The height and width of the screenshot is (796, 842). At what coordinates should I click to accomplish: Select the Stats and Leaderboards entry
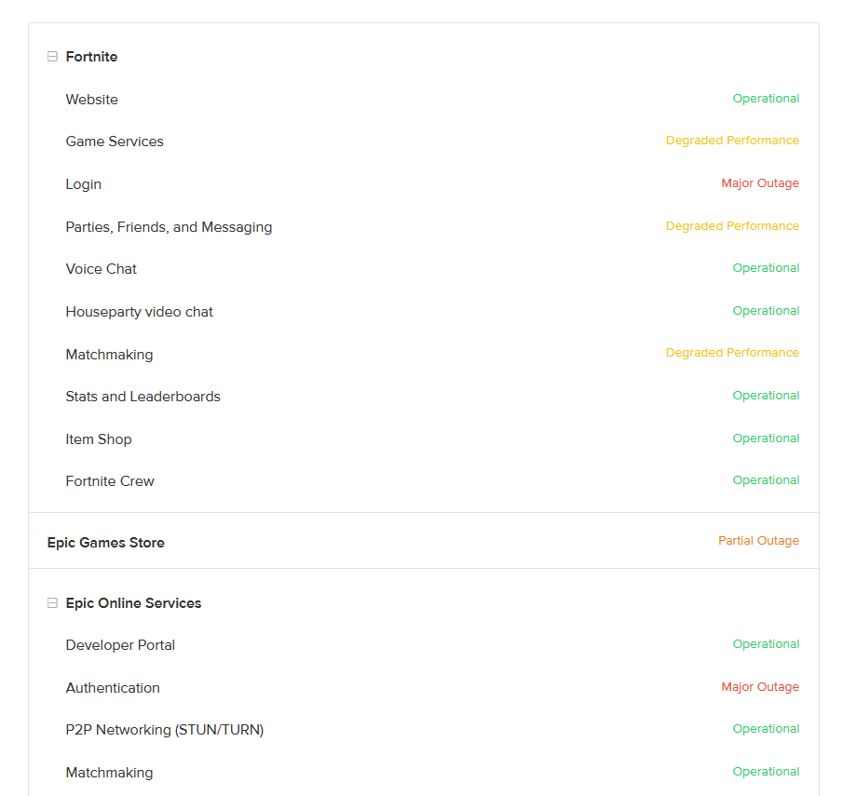tap(143, 397)
